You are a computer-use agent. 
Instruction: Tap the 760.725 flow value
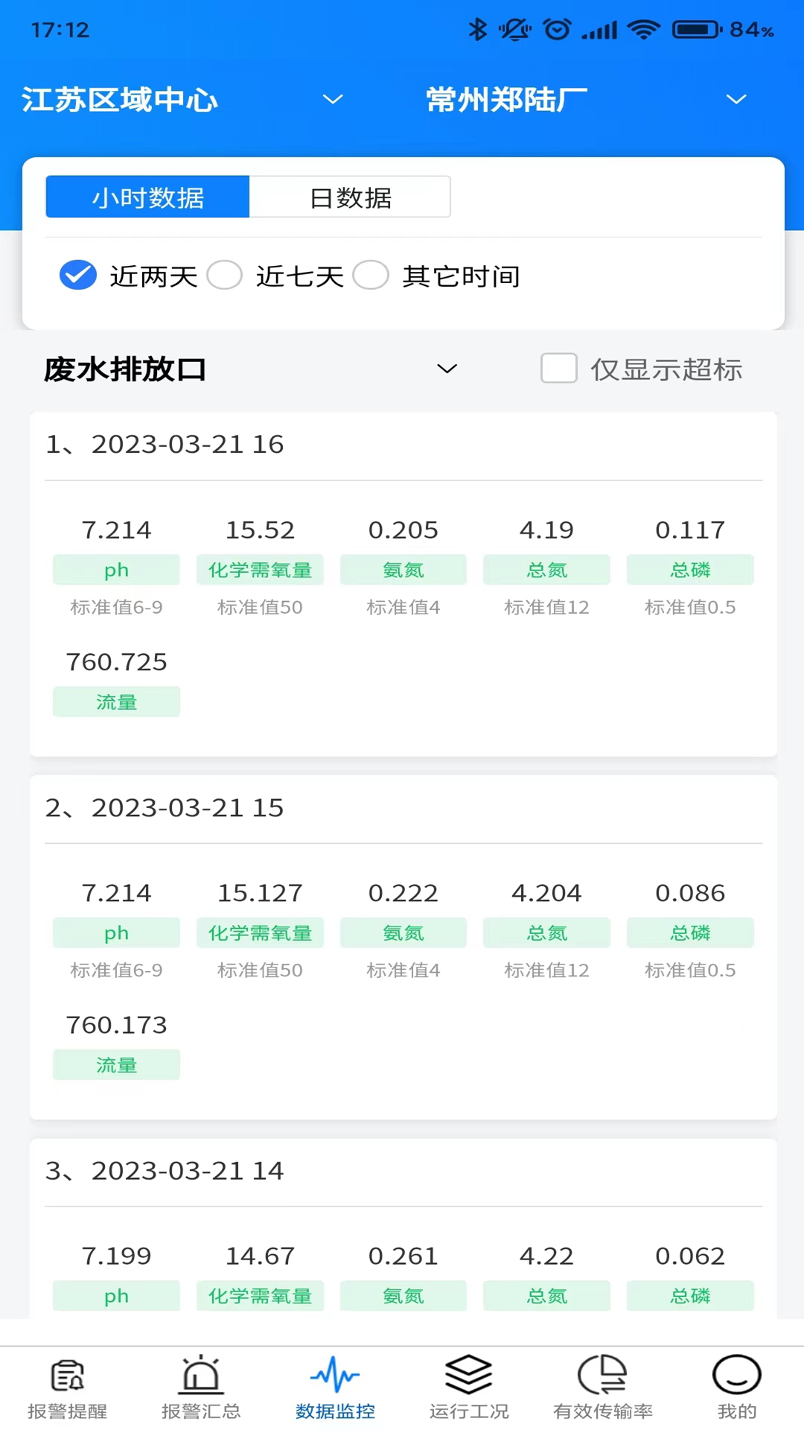116,662
